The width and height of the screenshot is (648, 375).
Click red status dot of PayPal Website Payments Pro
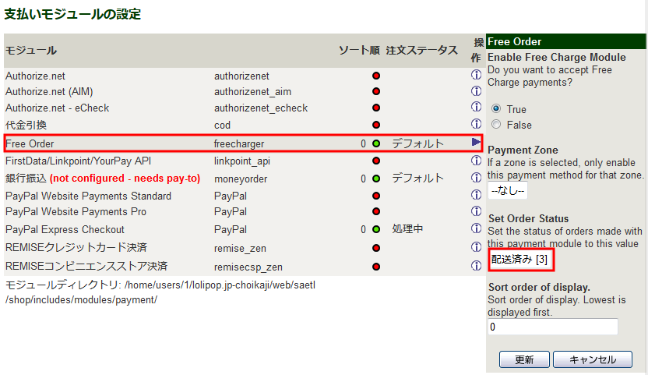[x=376, y=211]
